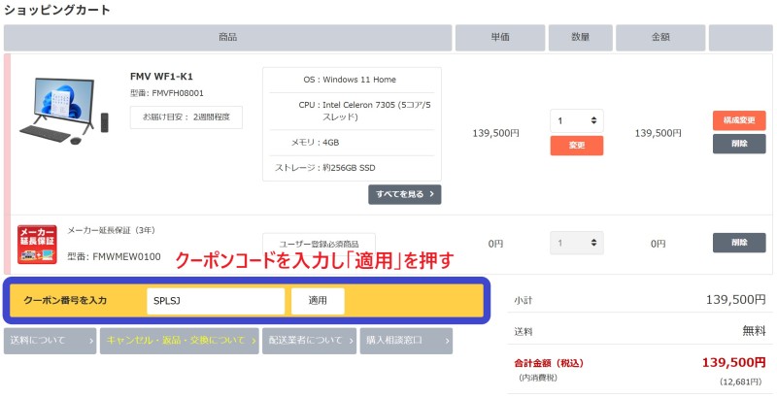
Task: Click the 商品 column header
Action: (228, 38)
